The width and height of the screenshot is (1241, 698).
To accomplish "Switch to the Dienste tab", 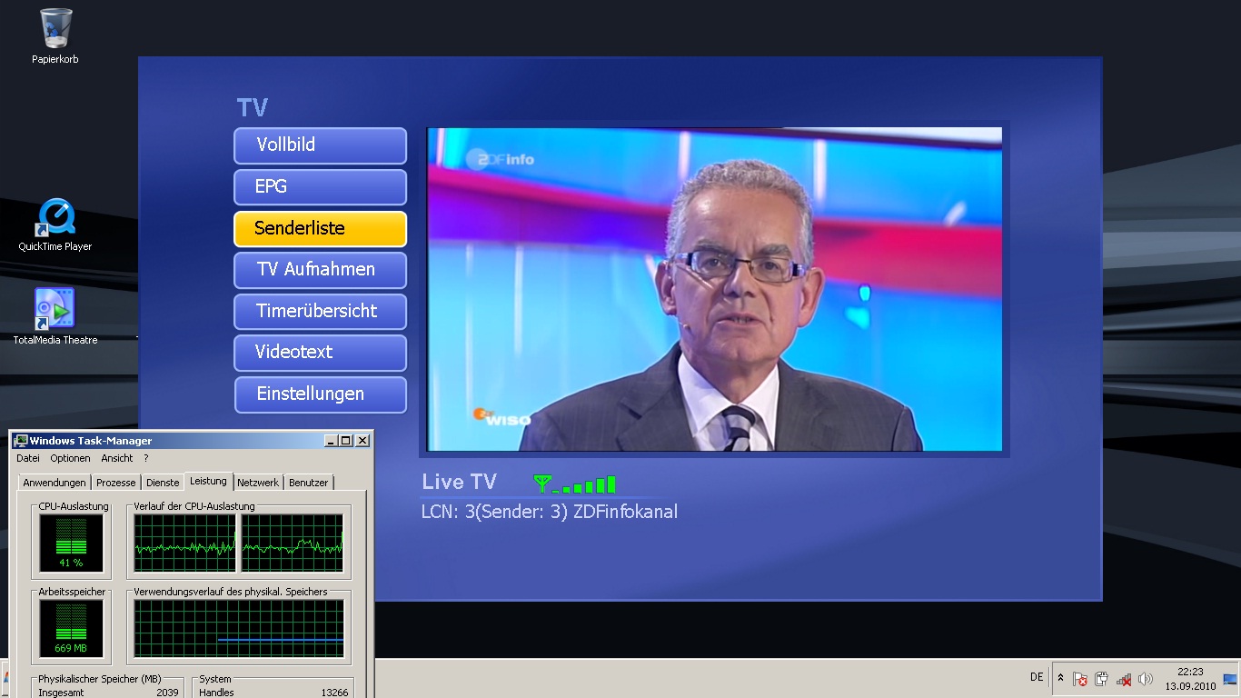I will click(x=163, y=483).
